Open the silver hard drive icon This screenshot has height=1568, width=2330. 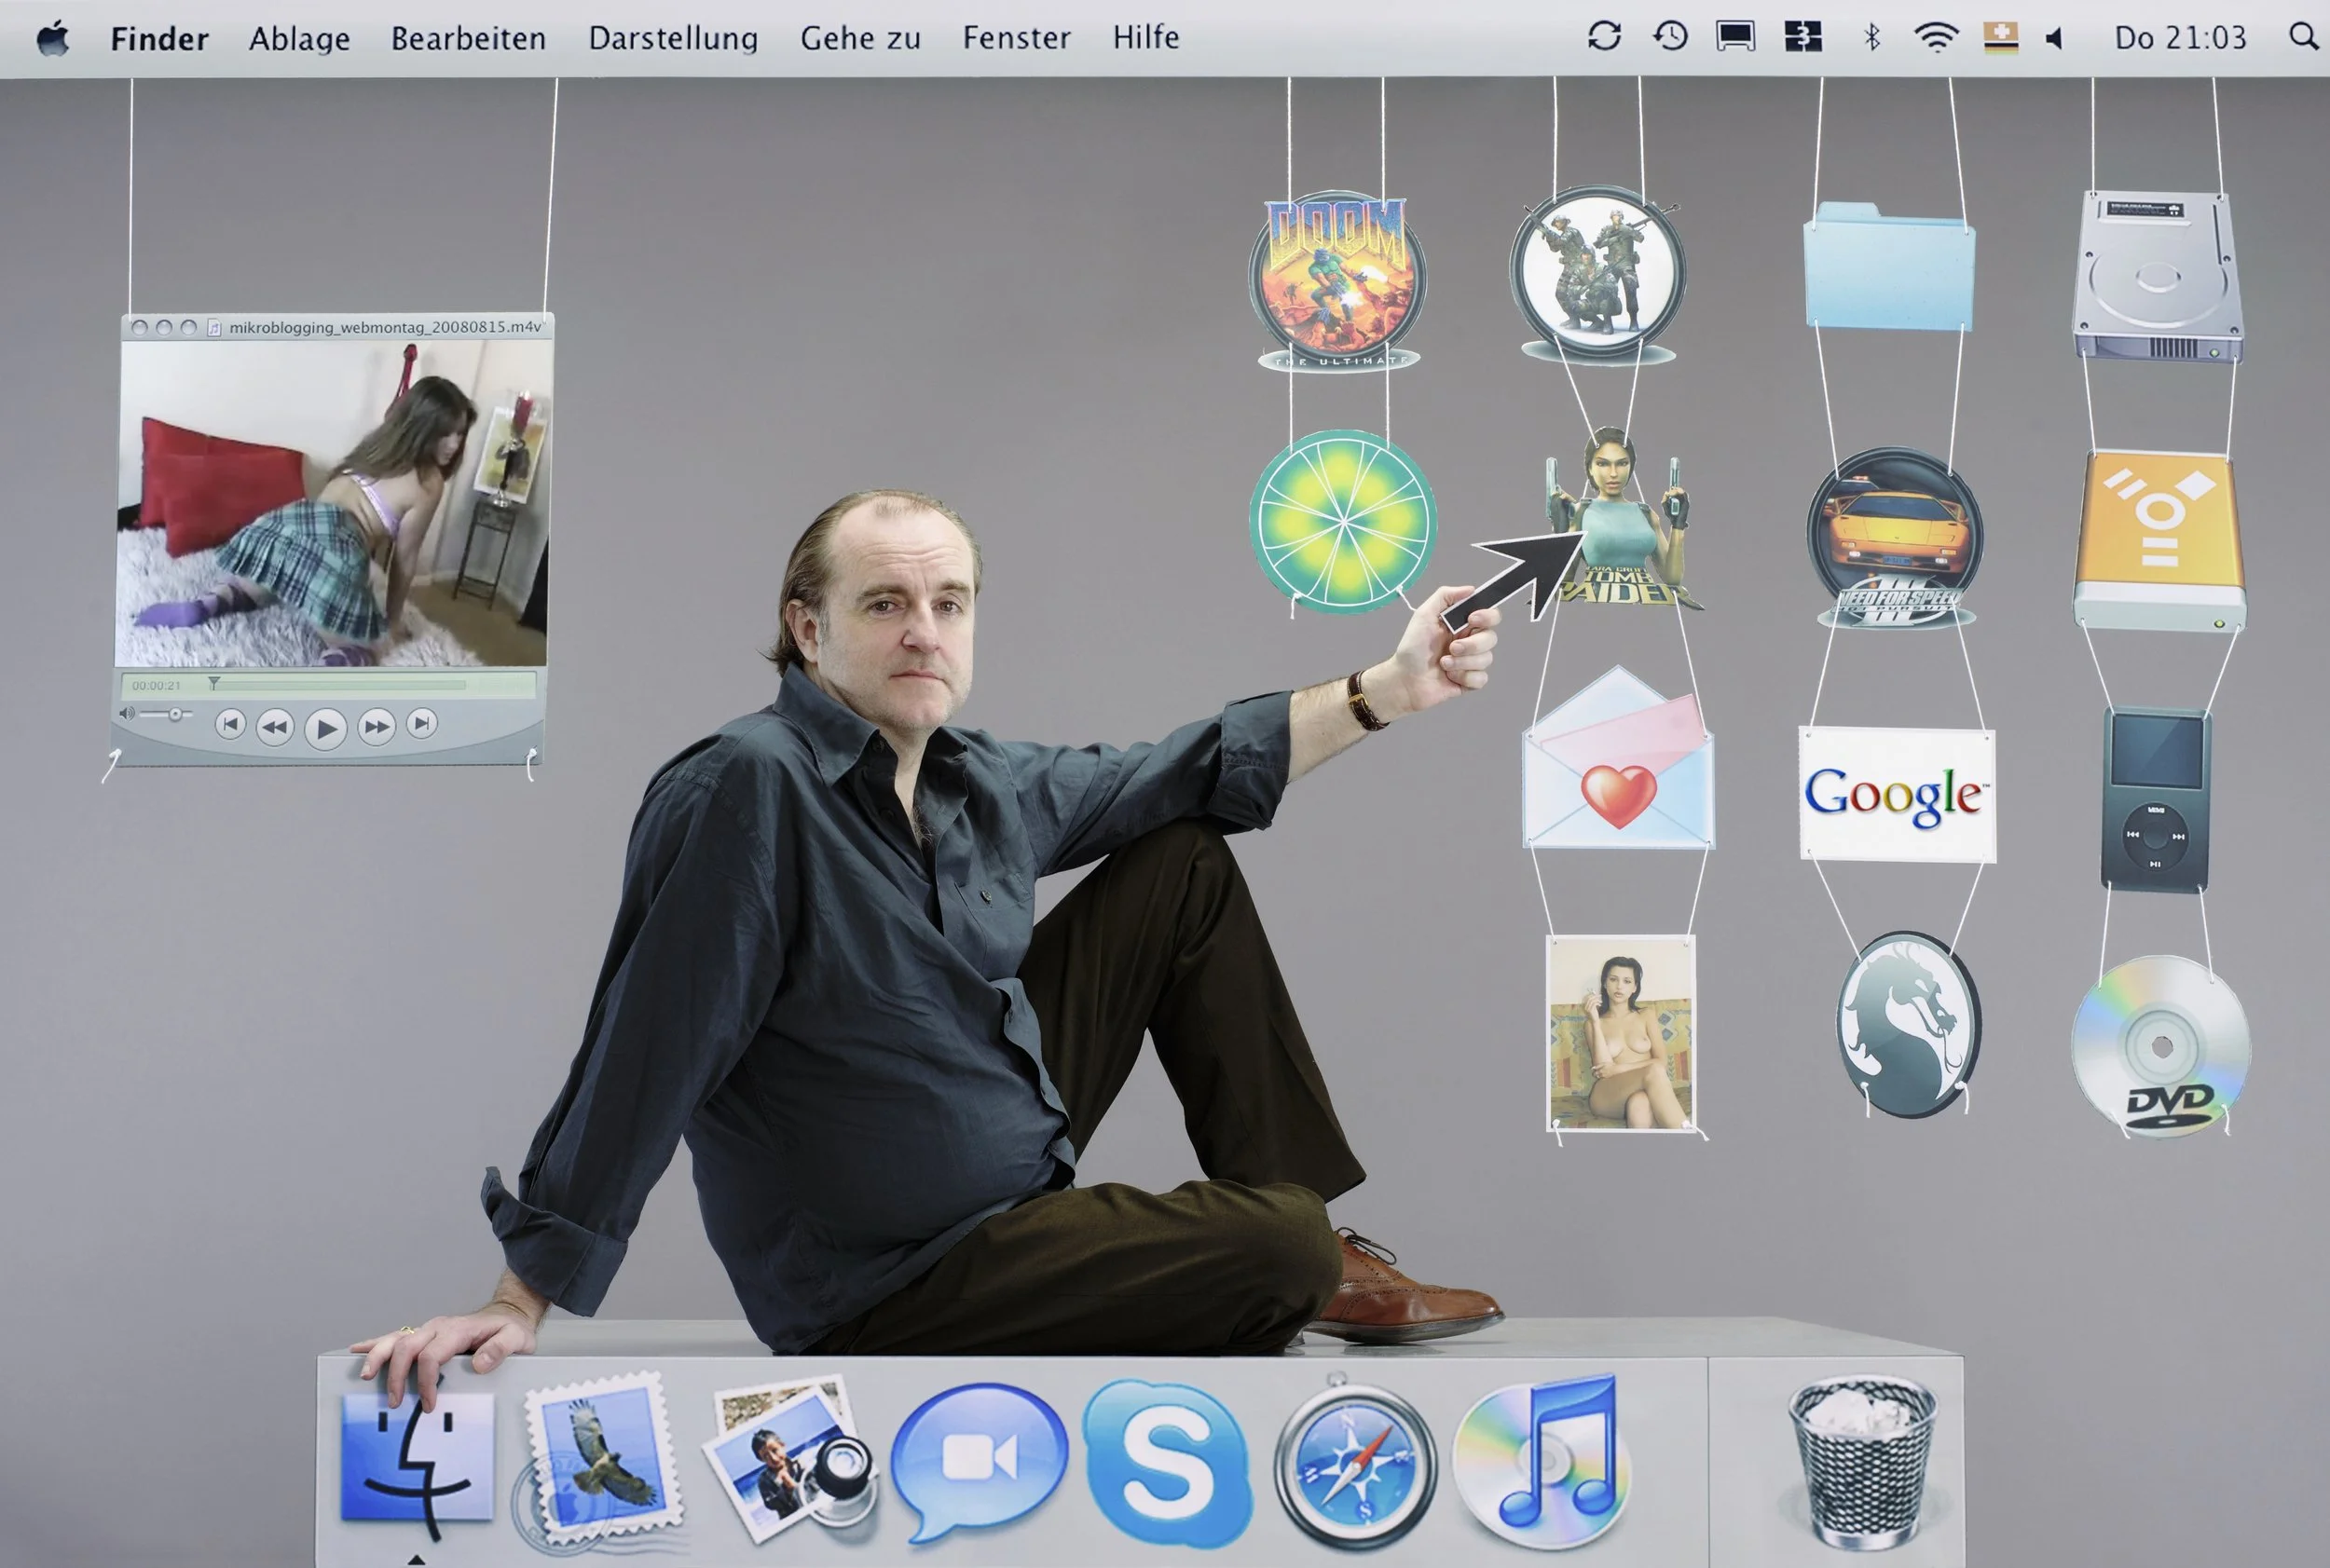2157,276
